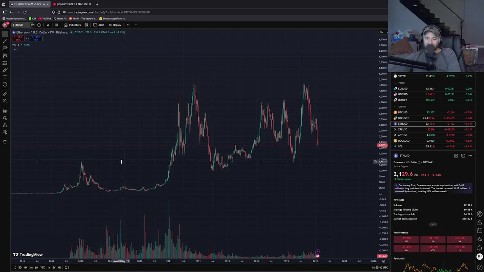This screenshot has width=484, height=272.
Task: Start bar Replay mode
Action: point(115,25)
